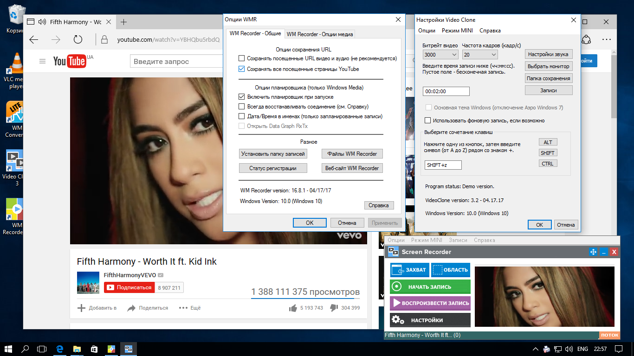Click the dislike thumbs-down icon

[x=333, y=308]
